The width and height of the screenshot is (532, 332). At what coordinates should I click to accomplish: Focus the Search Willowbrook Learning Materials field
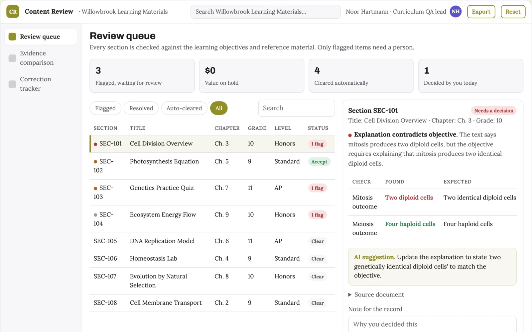pos(265,12)
